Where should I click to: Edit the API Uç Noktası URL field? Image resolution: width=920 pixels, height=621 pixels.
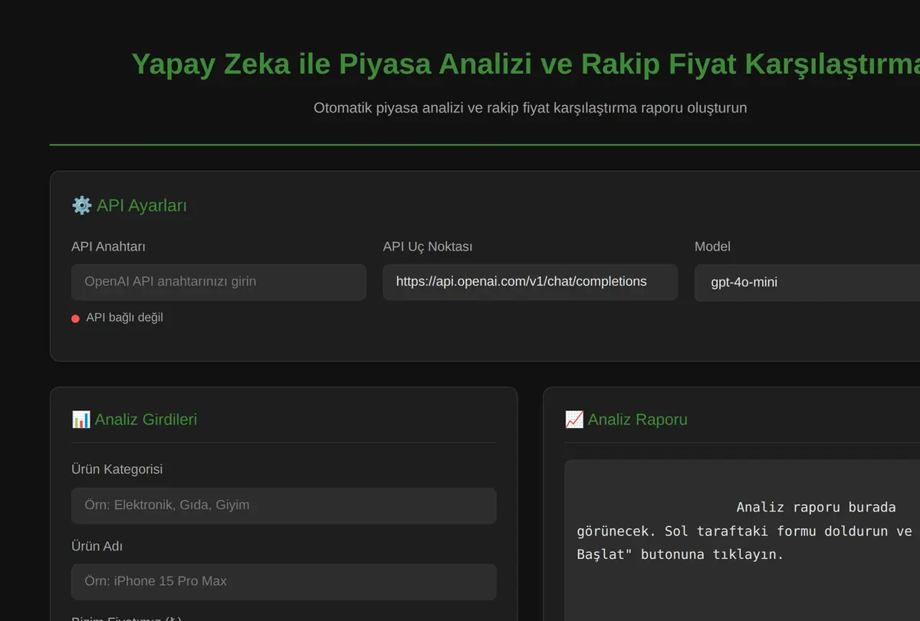pos(530,282)
